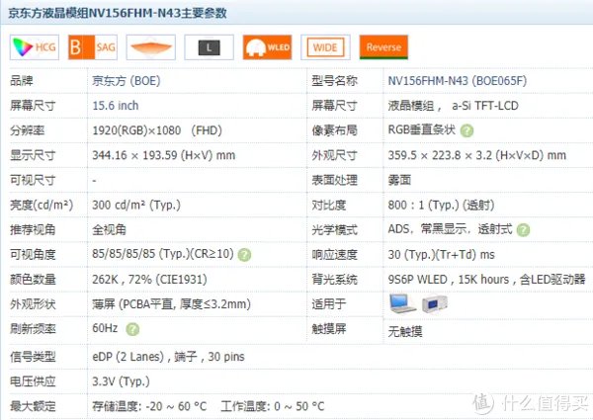Select the value 344.16 × 193.59 (H×V) mm
This screenshot has height=420, width=593.
coord(164,155)
